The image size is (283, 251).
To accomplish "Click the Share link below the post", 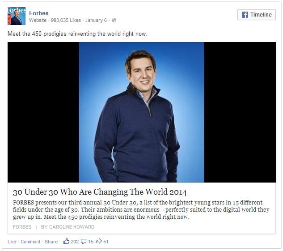I will click(51, 242).
